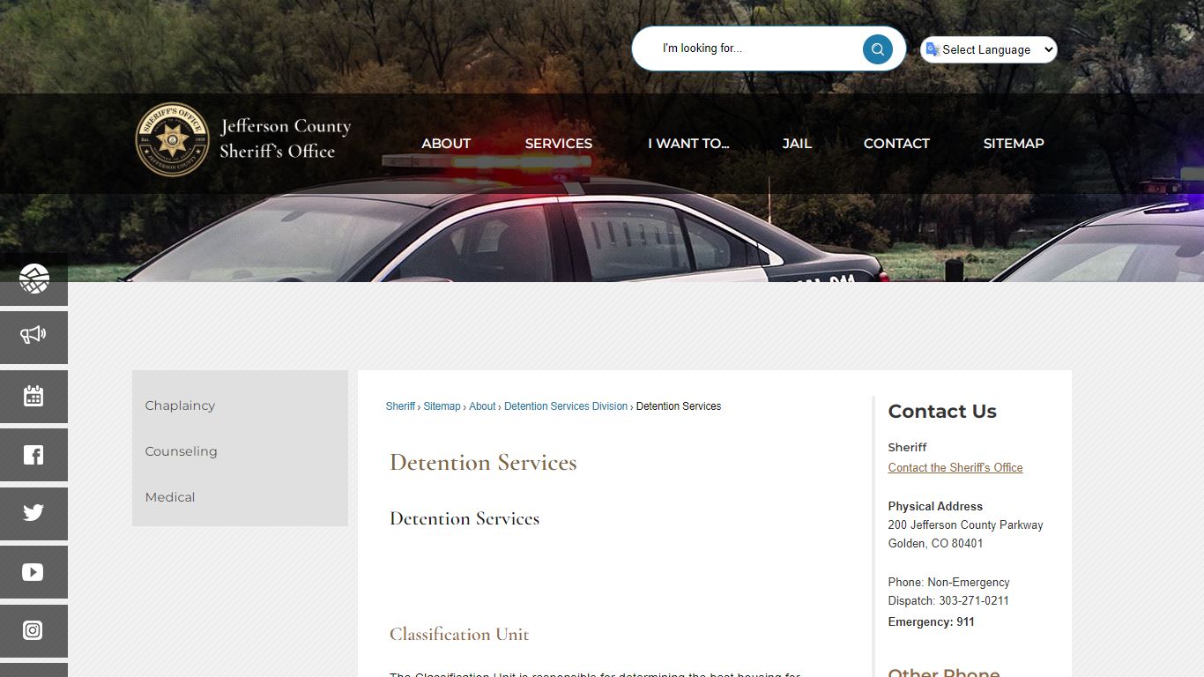Open the Contact the Sheriff's Office link
This screenshot has width=1204, height=677.
955,468
